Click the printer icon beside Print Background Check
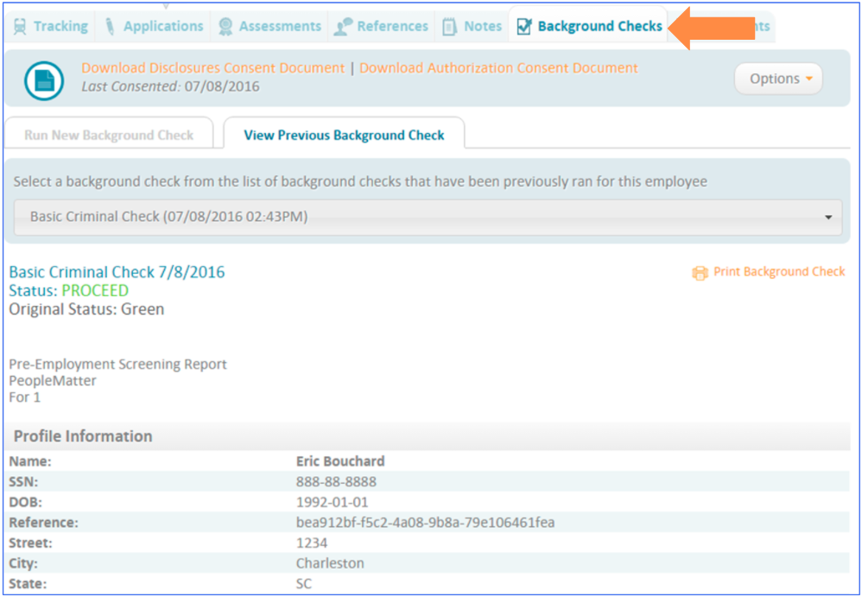862x597 pixels. (x=700, y=271)
